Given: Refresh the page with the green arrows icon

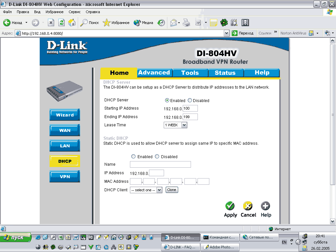Looking at the screenshot, I should tap(61, 23).
